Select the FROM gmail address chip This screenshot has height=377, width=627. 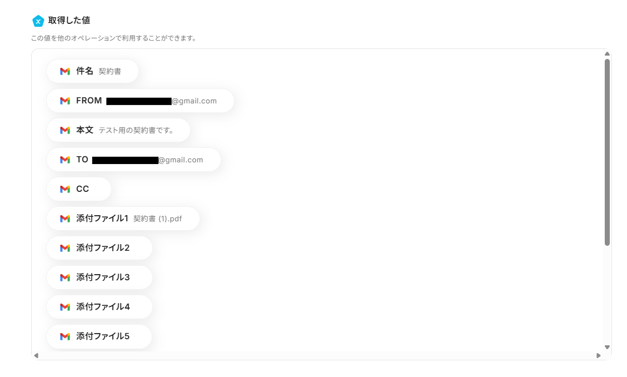point(141,101)
